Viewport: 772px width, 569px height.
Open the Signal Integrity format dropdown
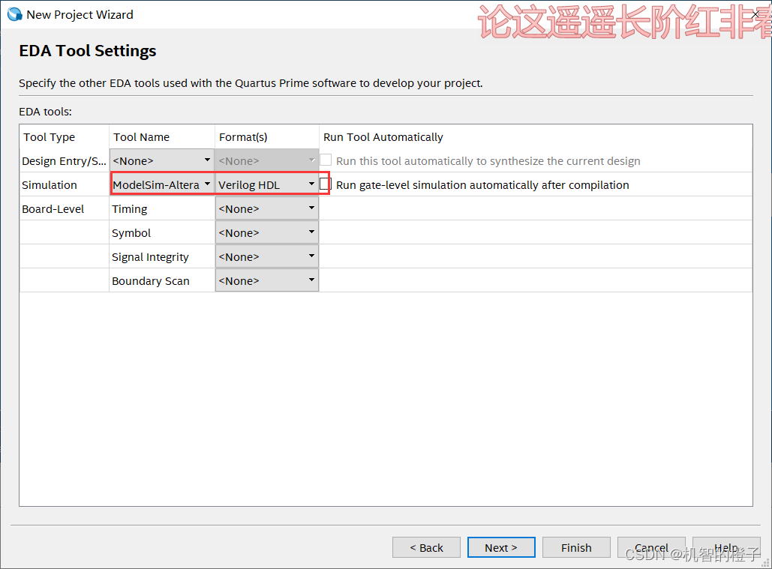(x=267, y=256)
